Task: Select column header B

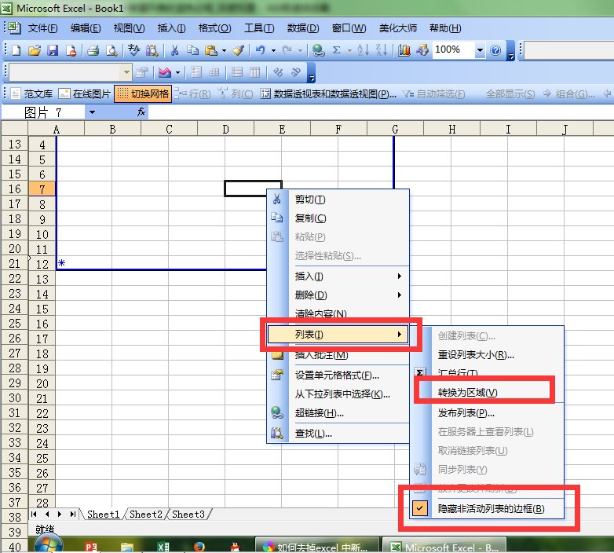Action: coord(112,130)
